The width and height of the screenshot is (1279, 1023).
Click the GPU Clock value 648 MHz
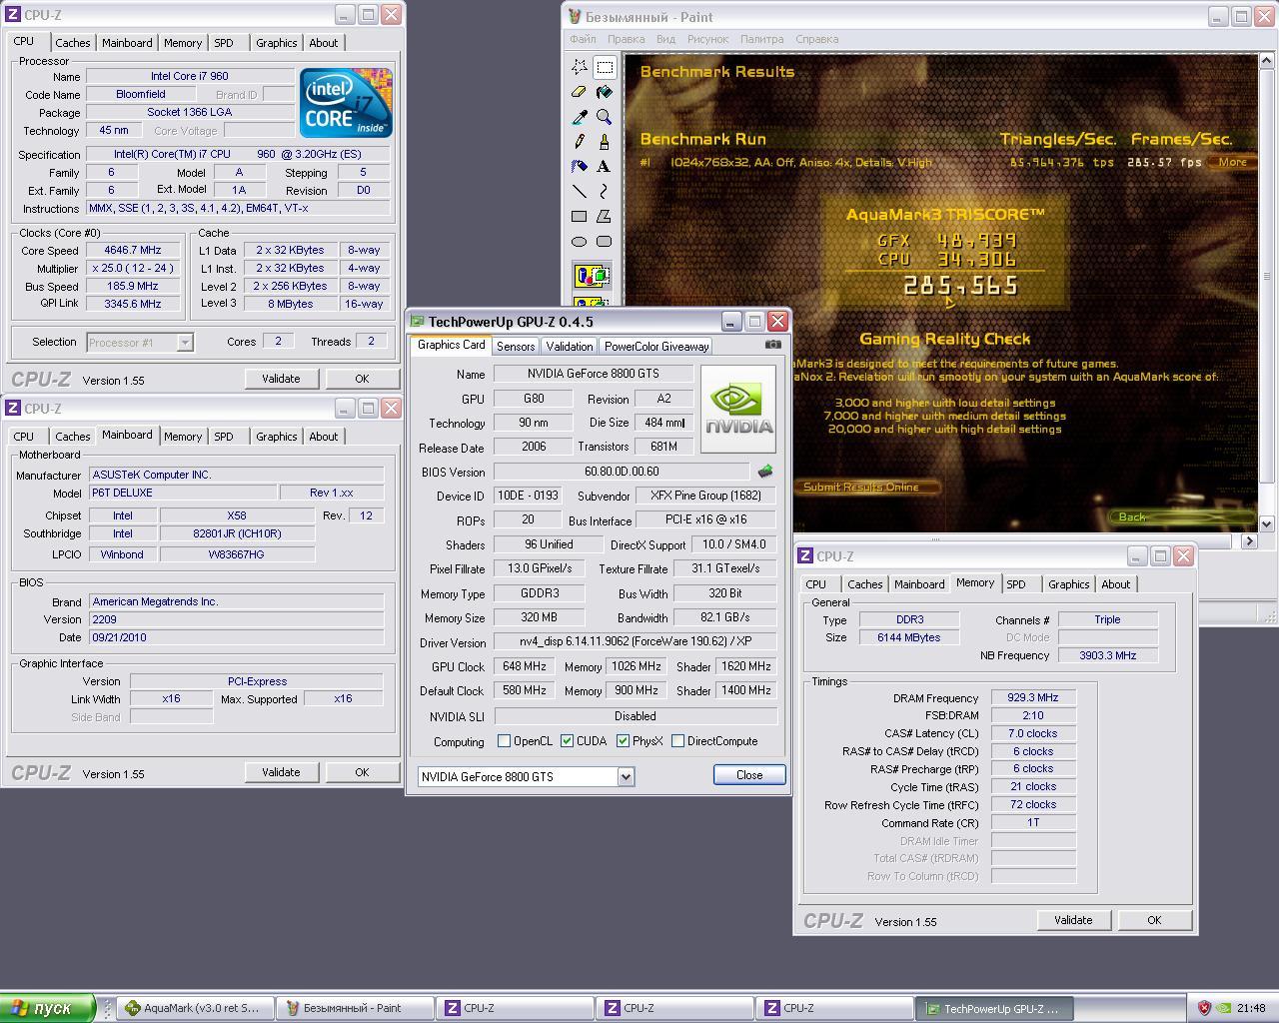point(524,666)
